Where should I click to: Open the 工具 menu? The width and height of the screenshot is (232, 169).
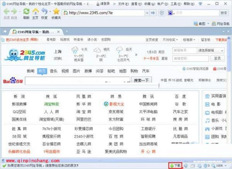[x=176, y=4]
